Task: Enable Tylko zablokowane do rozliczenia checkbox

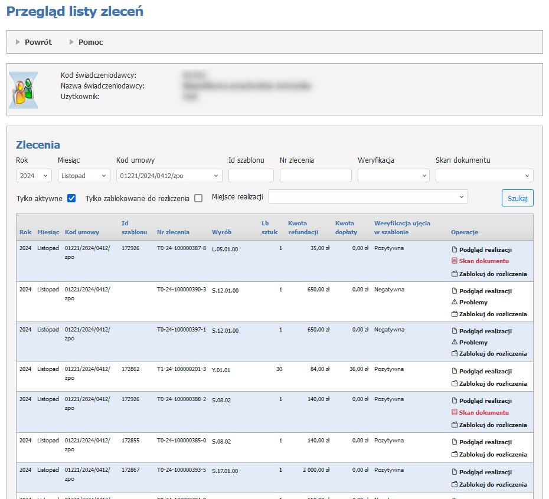Action: point(198,198)
